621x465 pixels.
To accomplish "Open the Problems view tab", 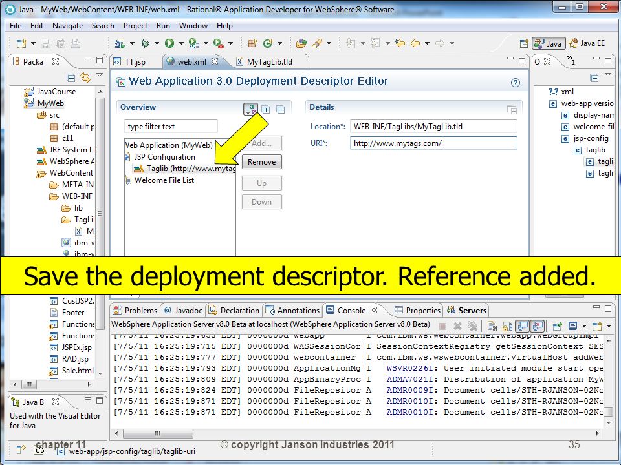I will click(x=135, y=311).
